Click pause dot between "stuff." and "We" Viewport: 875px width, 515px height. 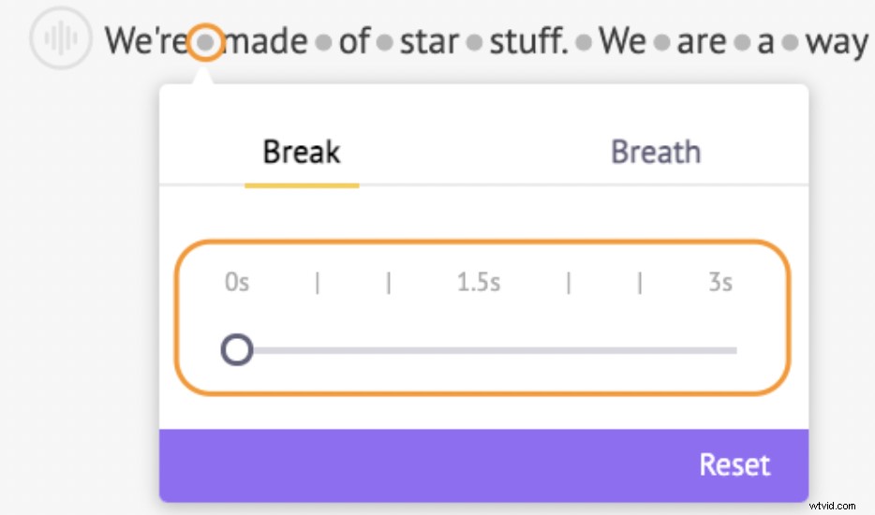click(584, 43)
